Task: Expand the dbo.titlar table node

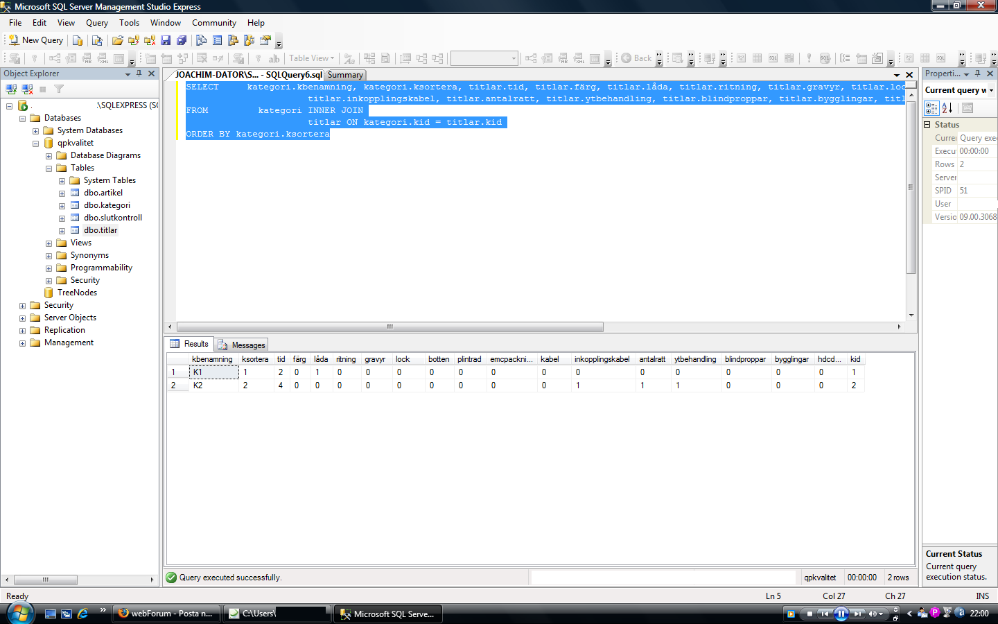Action: 62,231
